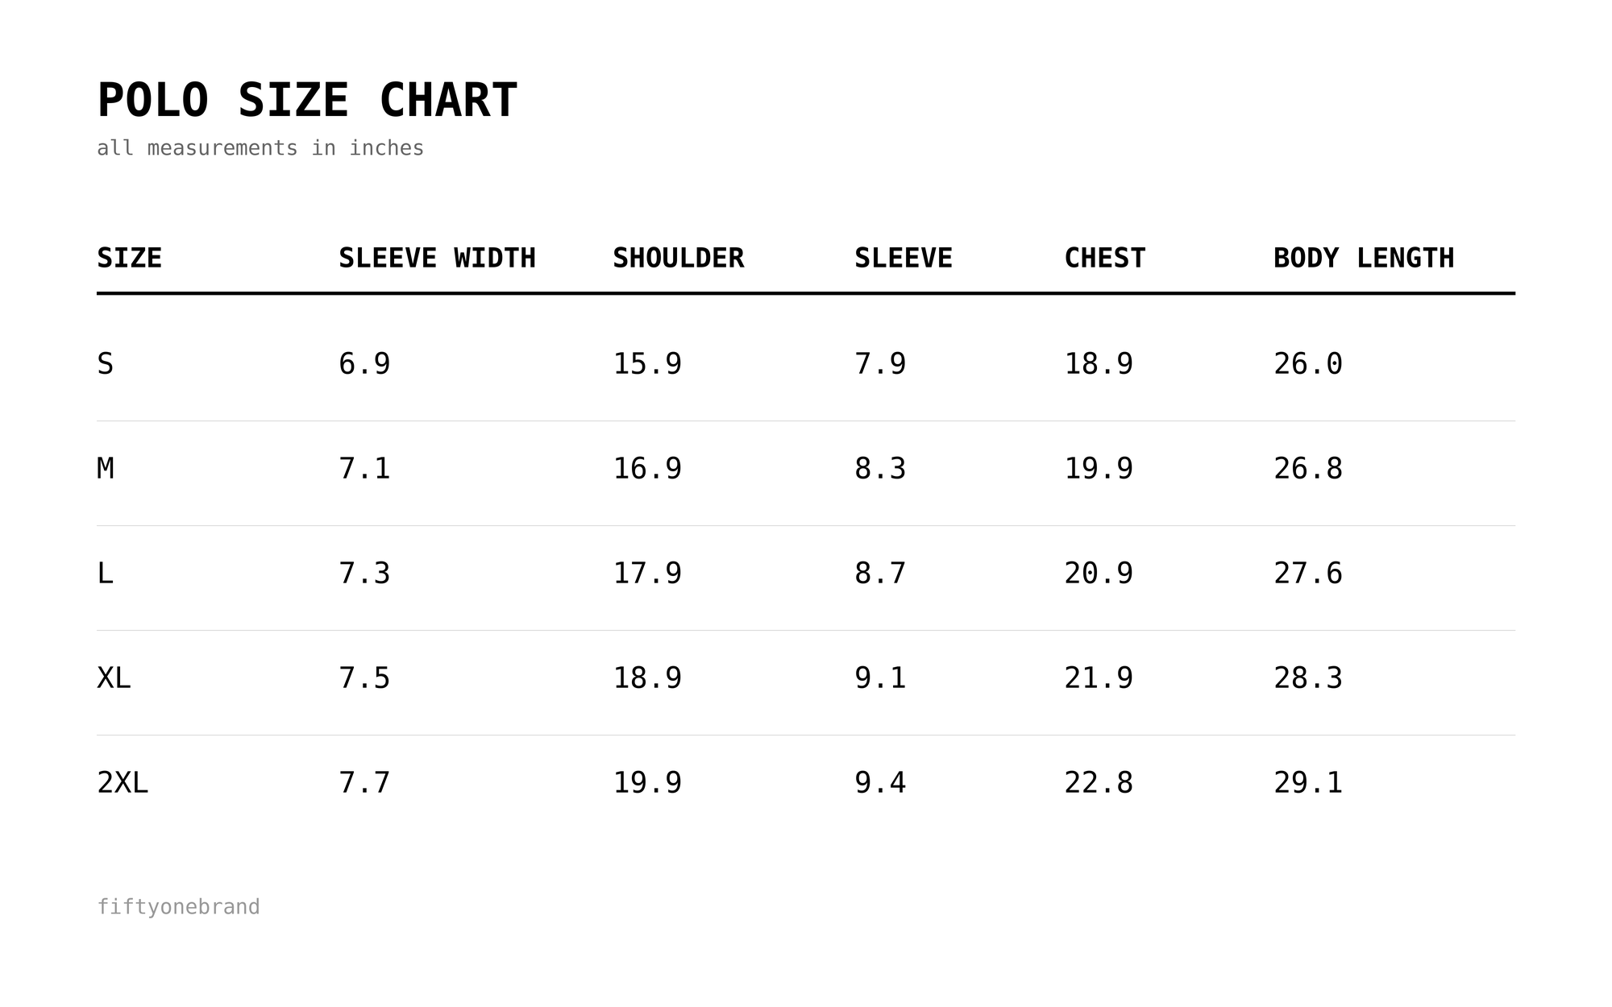The image size is (1612, 1007).
Task: Click chest value 22.8 in 2XL row
Action: tap(1099, 783)
